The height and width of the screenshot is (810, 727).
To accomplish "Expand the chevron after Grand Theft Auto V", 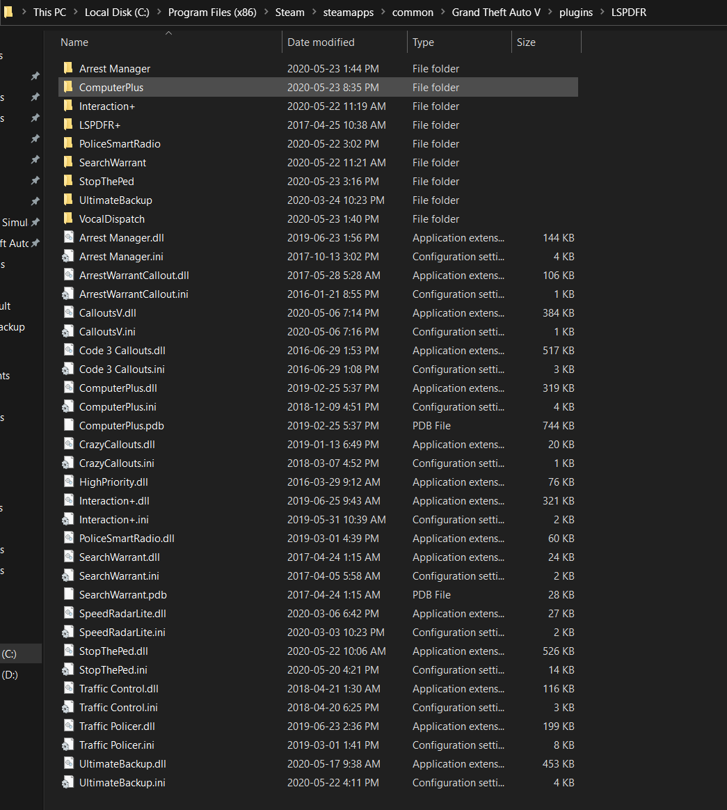I will [550, 12].
